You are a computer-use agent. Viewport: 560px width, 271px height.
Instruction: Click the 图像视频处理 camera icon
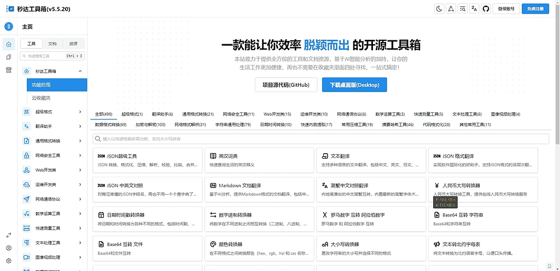point(26,257)
